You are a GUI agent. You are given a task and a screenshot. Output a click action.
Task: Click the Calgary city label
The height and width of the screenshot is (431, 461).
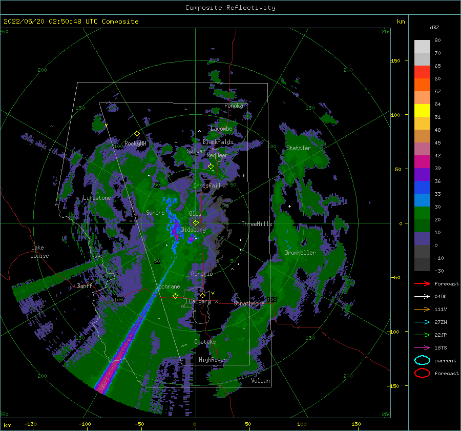(x=200, y=301)
